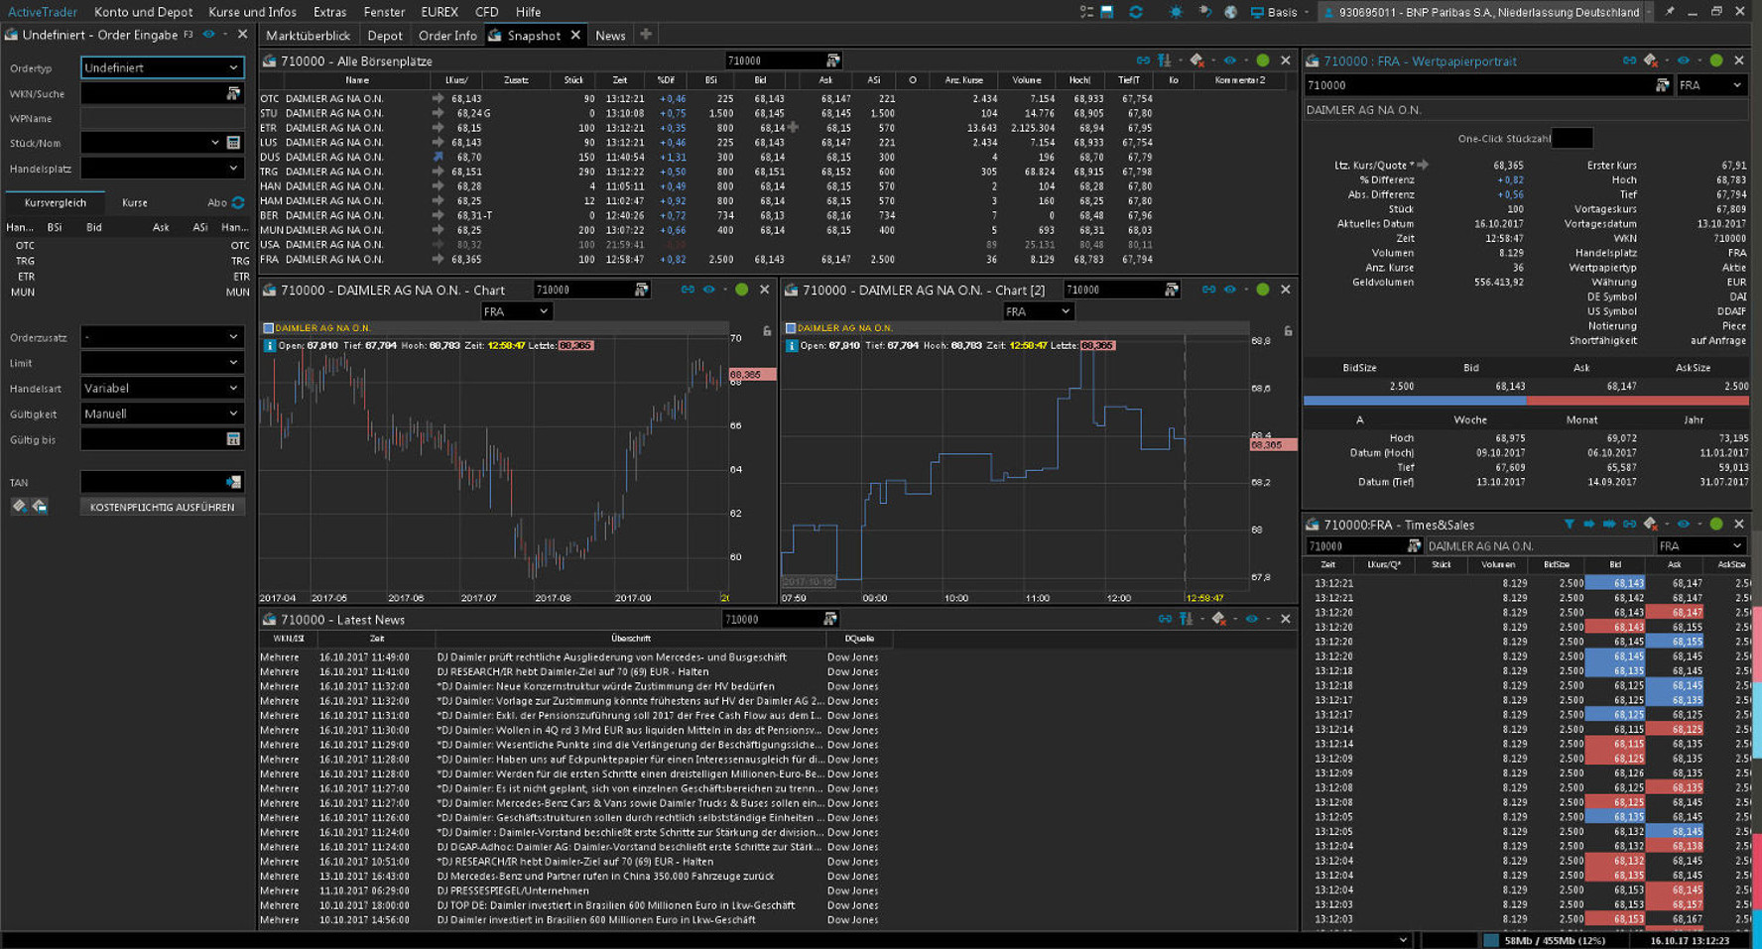This screenshot has height=949, width=1762.
Task: Open the Konto und Depot menu
Action: [x=143, y=12]
